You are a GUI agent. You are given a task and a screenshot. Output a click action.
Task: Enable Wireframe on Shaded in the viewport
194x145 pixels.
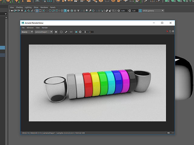(x=72, y=11)
